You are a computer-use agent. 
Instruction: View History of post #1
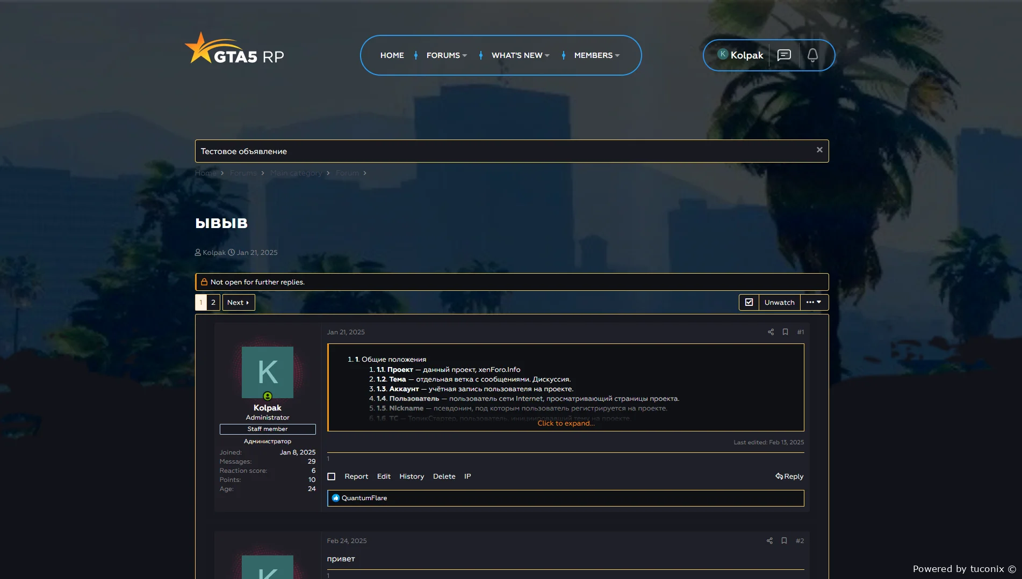click(412, 477)
